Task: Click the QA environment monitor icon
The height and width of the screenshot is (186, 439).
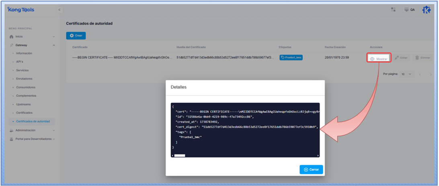Action: [406, 10]
